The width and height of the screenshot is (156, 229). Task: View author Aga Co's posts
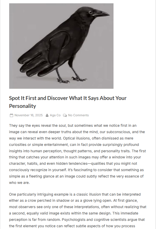[55, 115]
